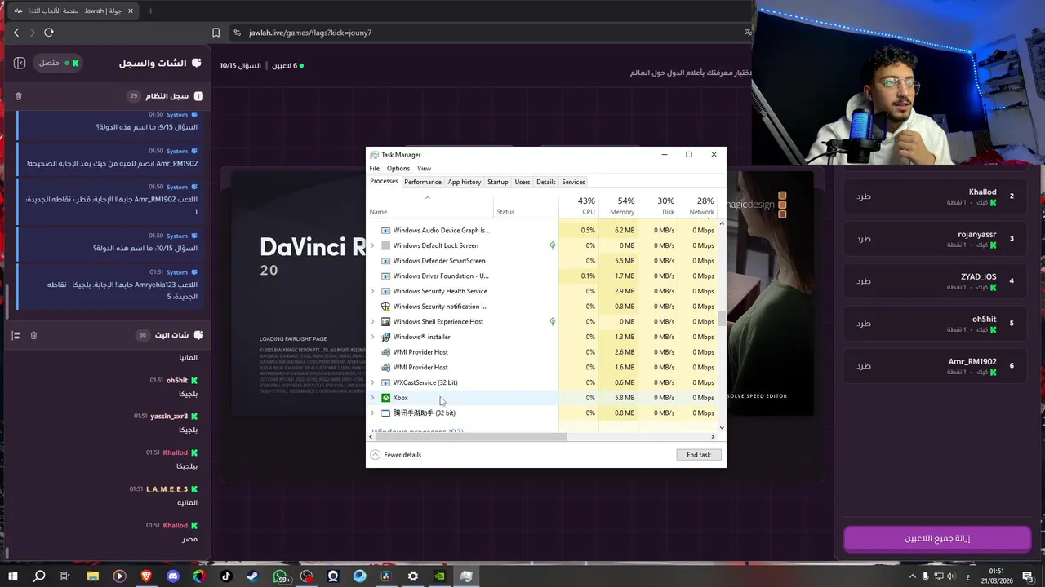Click Task Manager vertical scrollbar thumb
The width and height of the screenshot is (1045, 587).
click(722, 319)
